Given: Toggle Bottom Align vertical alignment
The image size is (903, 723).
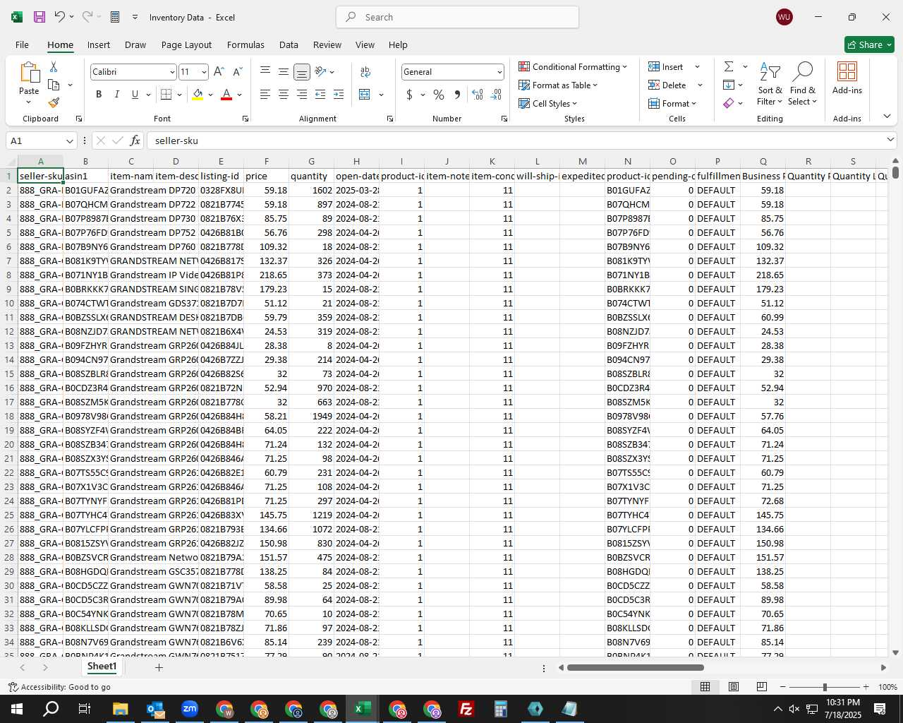Looking at the screenshot, I should coord(302,72).
